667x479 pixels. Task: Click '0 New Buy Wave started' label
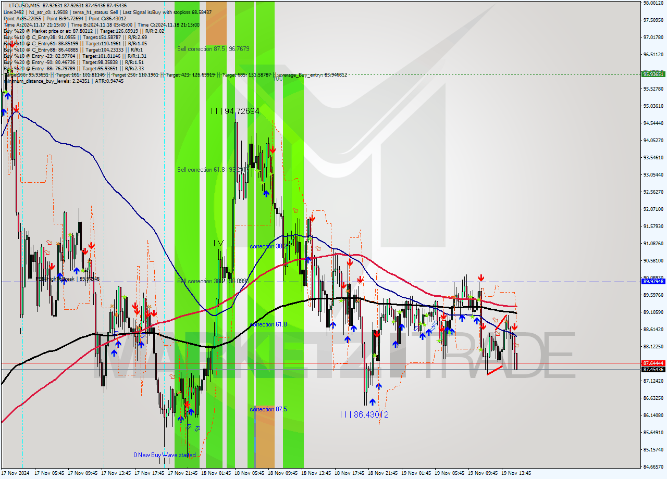(x=165, y=455)
